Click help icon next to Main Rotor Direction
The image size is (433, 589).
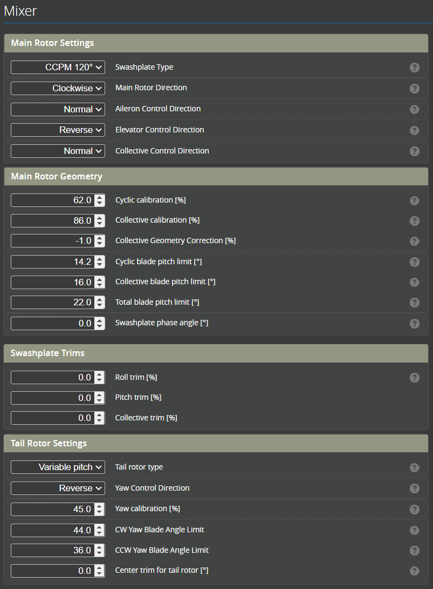point(414,89)
